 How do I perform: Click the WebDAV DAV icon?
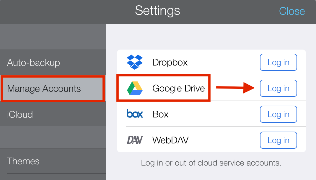click(x=135, y=140)
